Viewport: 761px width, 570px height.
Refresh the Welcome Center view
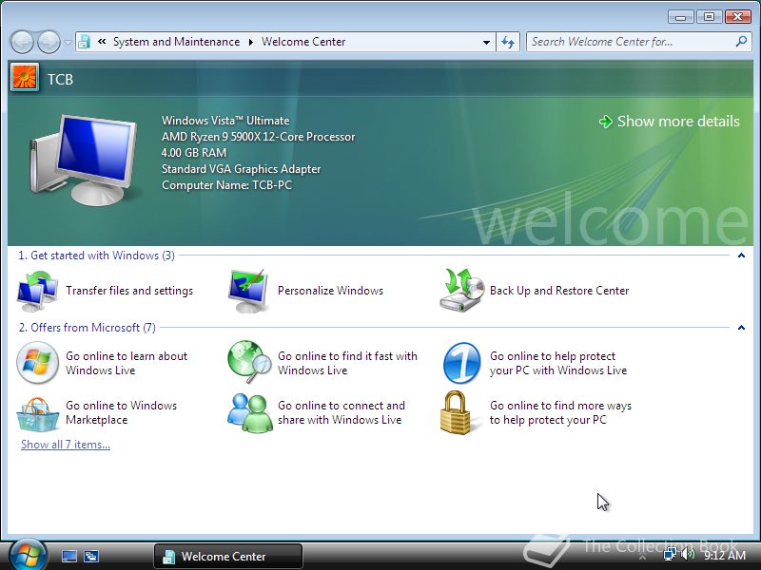508,42
